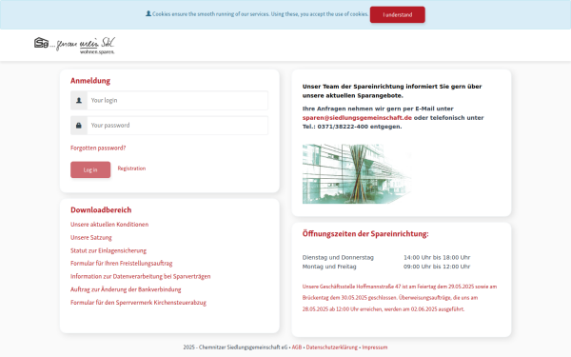
Task: Open the Forgotten password? link
Action: click(x=98, y=148)
